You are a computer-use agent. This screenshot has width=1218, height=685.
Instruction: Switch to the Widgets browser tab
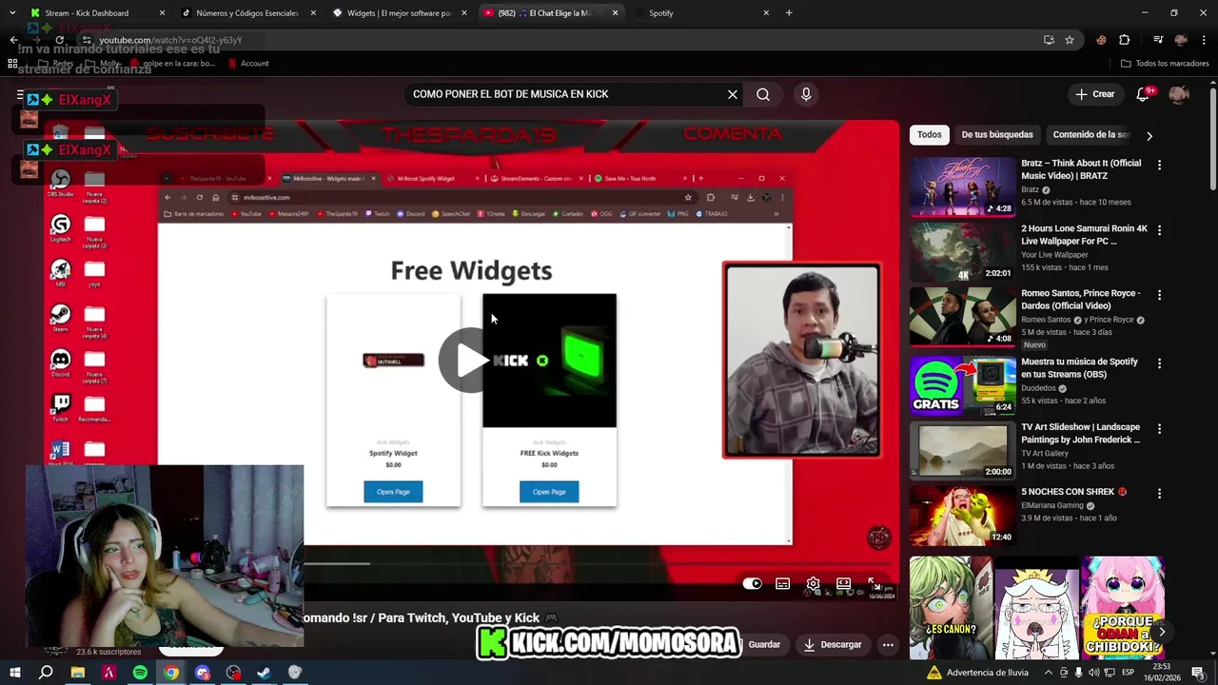399,13
